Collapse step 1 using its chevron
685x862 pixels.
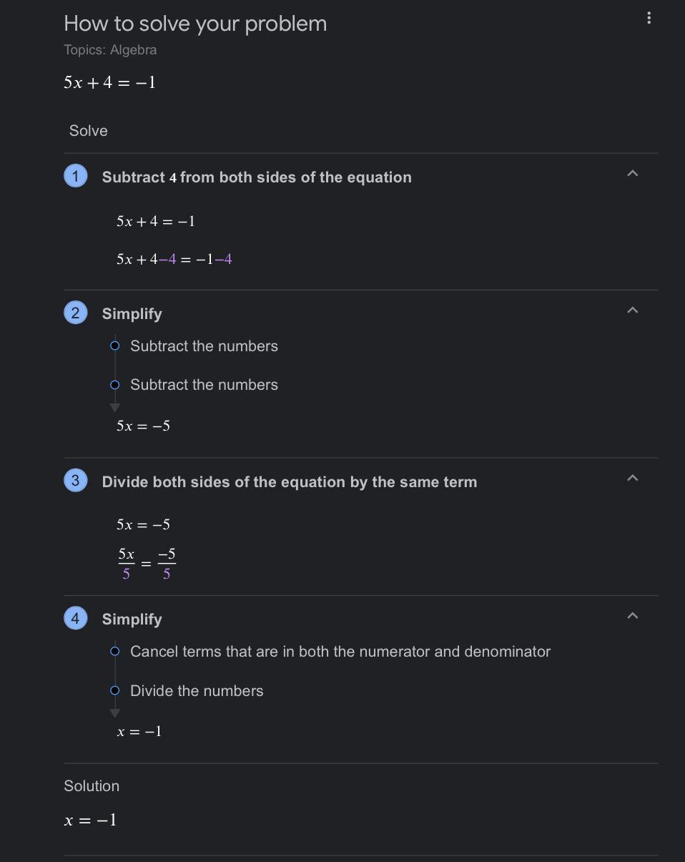(632, 174)
